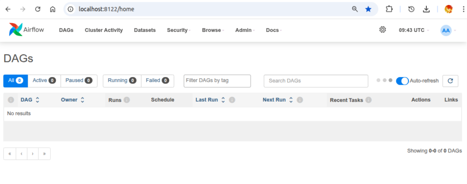The image size is (467, 184).
Task: Open the Datasets menu item
Action: click(145, 30)
